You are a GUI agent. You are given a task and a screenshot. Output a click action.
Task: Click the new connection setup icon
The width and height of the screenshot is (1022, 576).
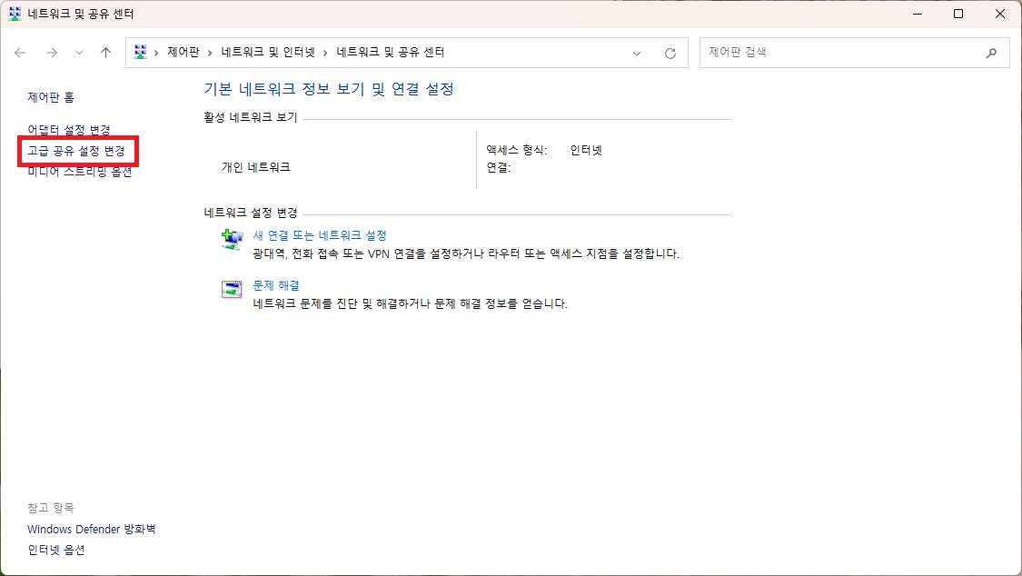tap(232, 238)
